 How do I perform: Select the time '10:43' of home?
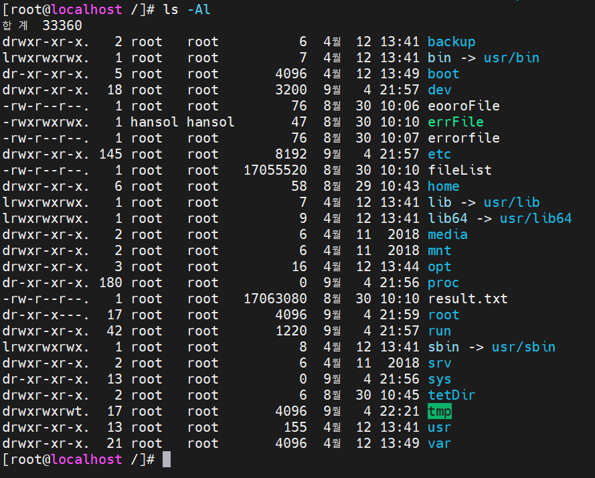[x=400, y=186]
